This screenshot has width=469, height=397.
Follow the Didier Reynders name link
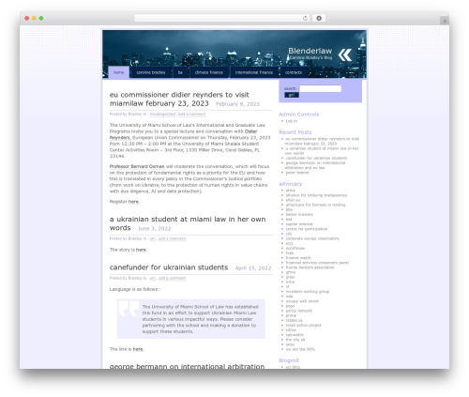(183, 134)
